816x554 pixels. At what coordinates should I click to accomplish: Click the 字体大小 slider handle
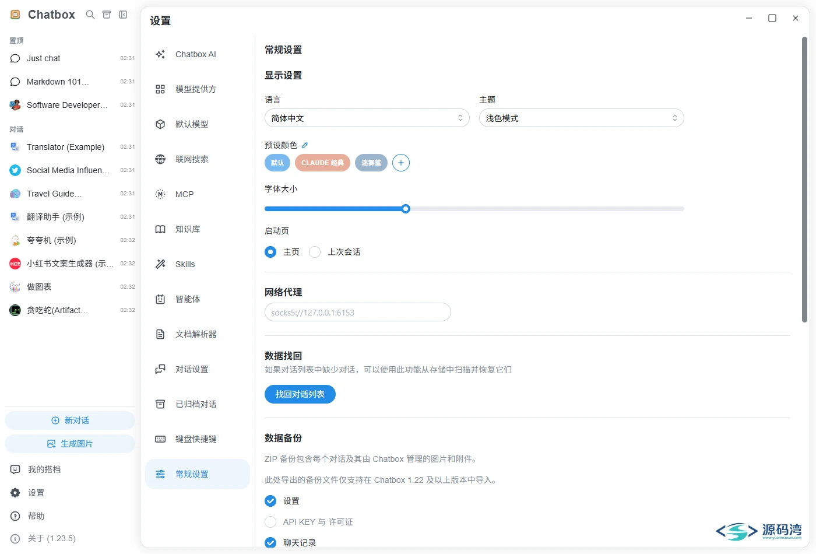(406, 209)
